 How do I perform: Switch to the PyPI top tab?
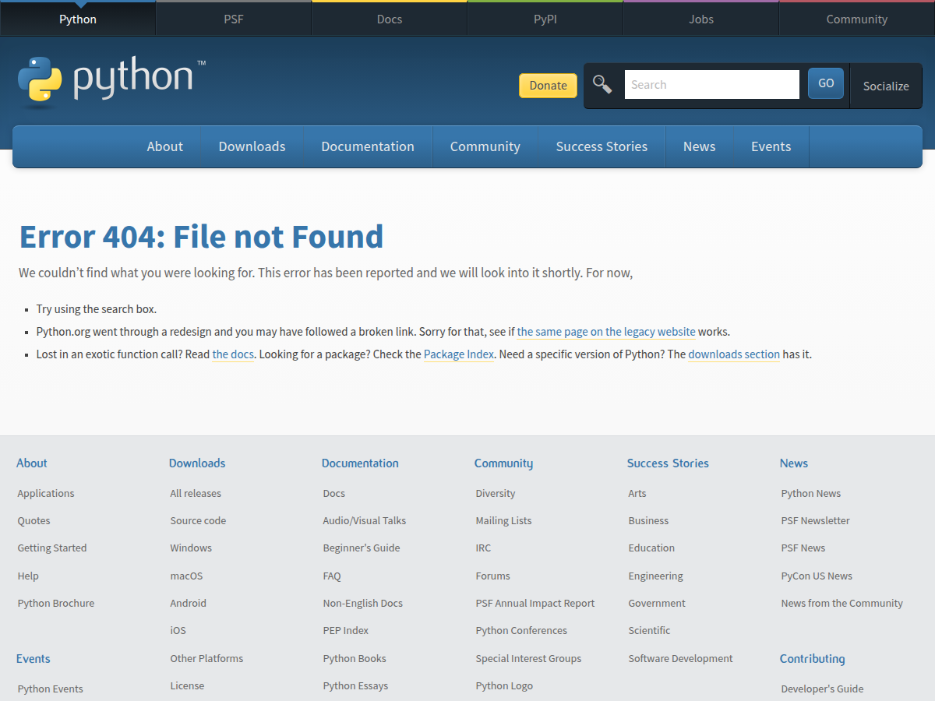coord(545,19)
